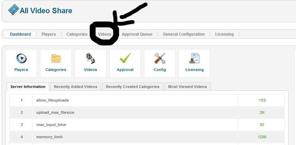
Task: Open the Dashboard menu item
Action: click(20, 34)
